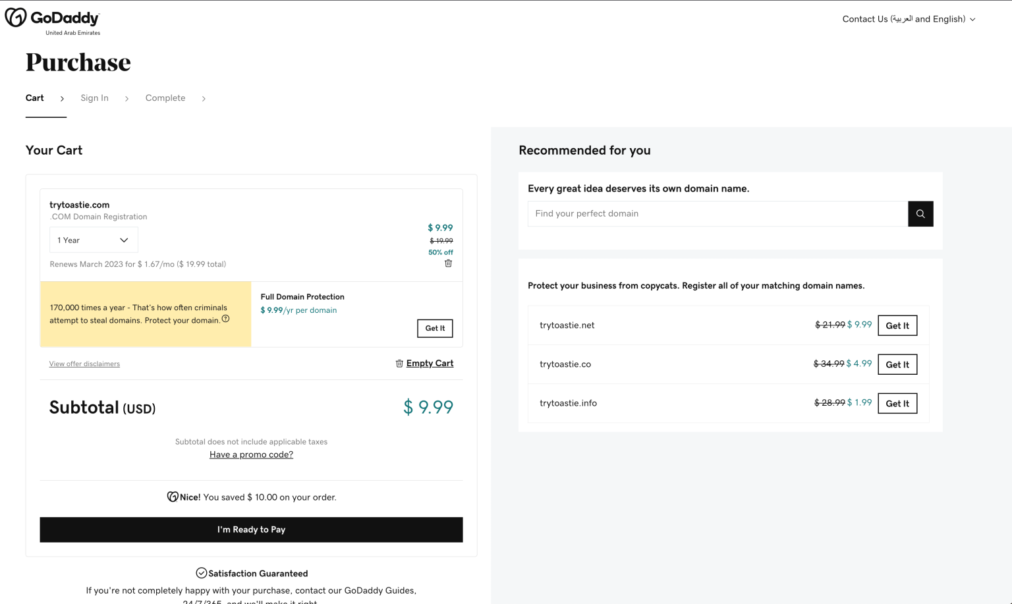Click the Satisfaction Guaranteed checkmark icon
The height and width of the screenshot is (604, 1012).
point(202,573)
